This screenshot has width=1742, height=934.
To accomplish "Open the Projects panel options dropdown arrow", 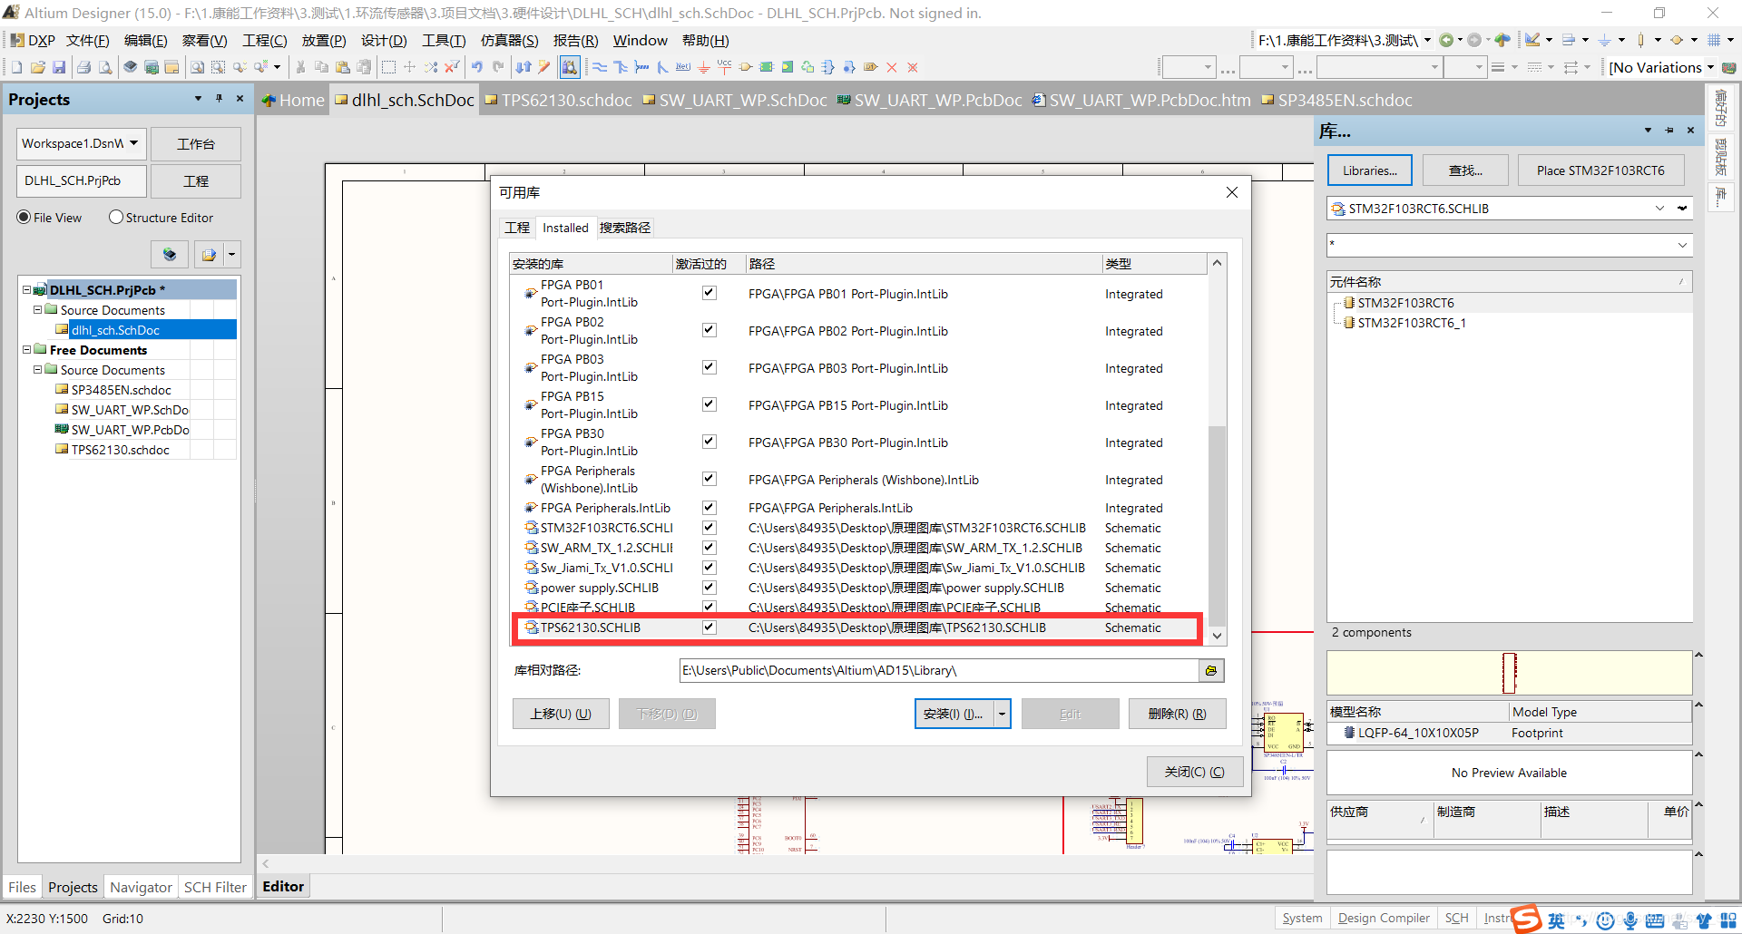I will coord(198,99).
